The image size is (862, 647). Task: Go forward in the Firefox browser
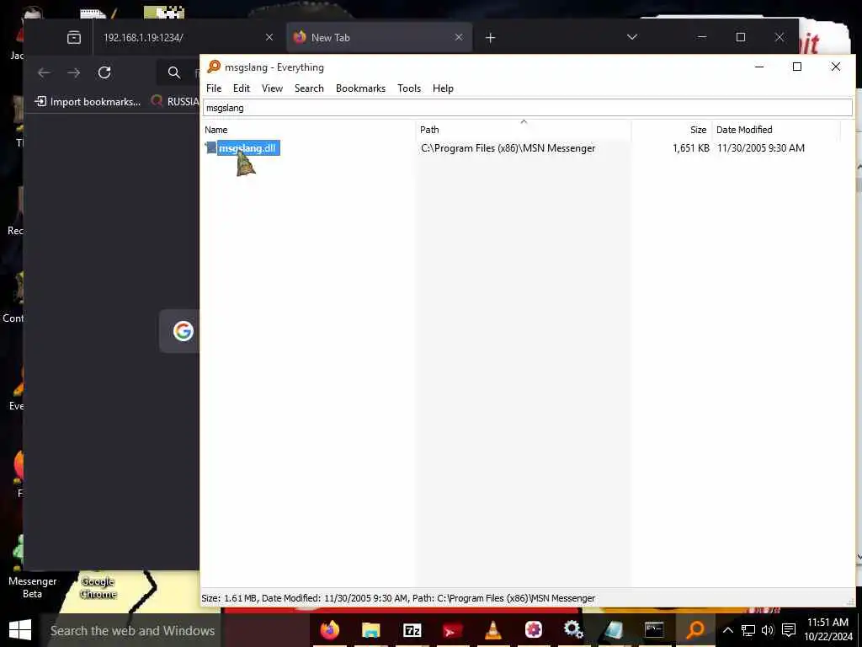74,72
